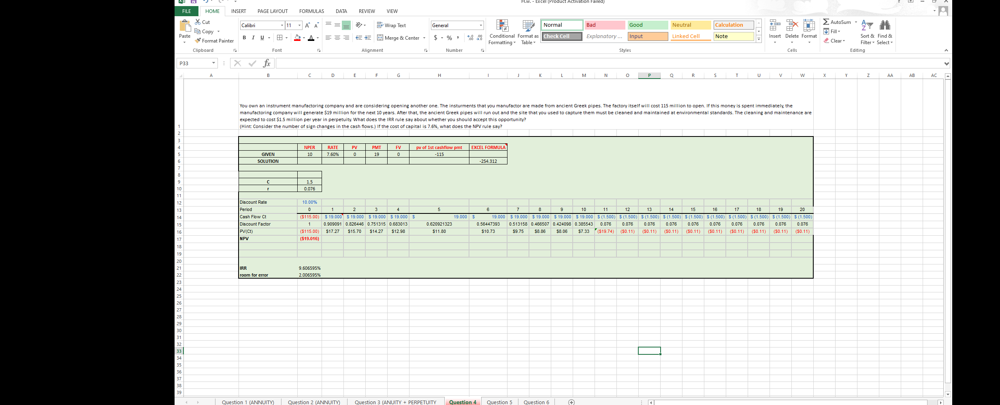The width and height of the screenshot is (1000, 405).
Task: Open the Question 5 sheet tab
Action: point(499,402)
